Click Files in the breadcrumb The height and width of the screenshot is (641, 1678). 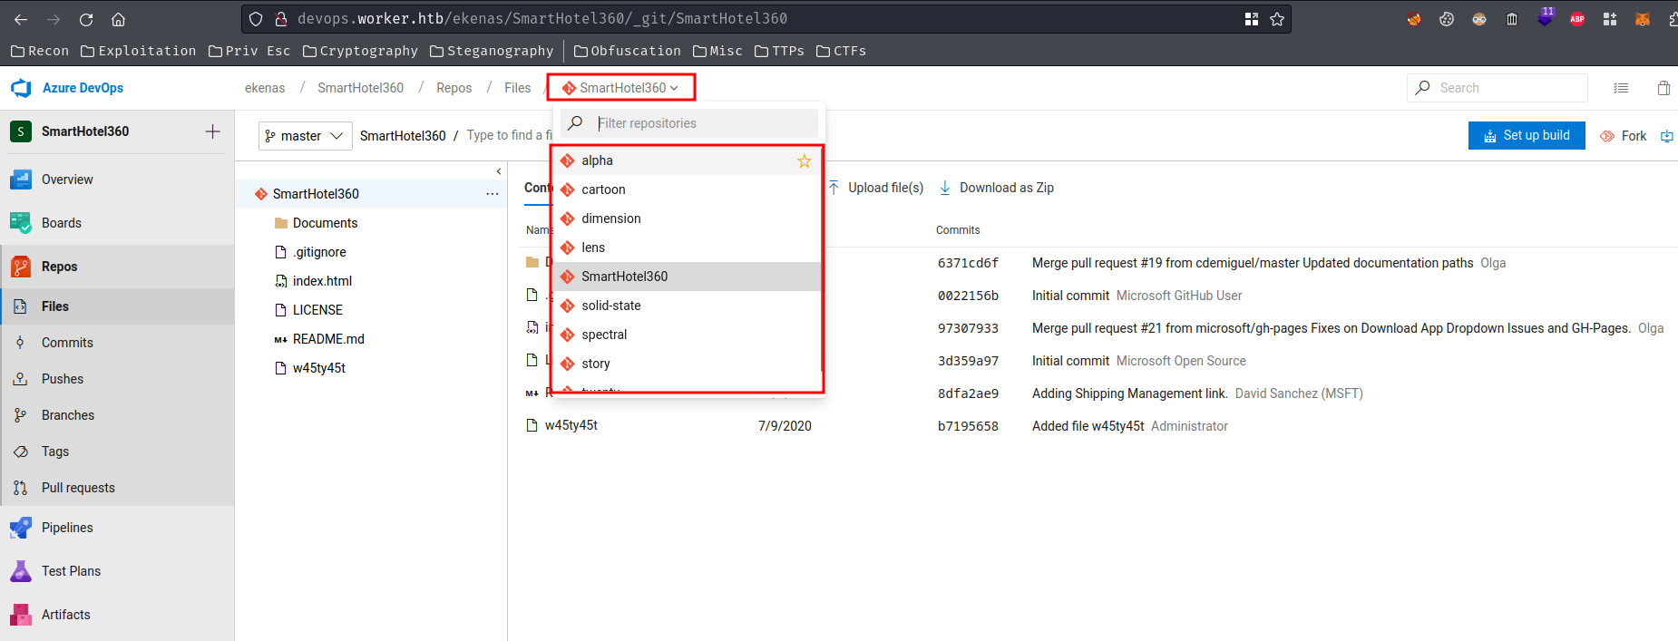(x=518, y=88)
